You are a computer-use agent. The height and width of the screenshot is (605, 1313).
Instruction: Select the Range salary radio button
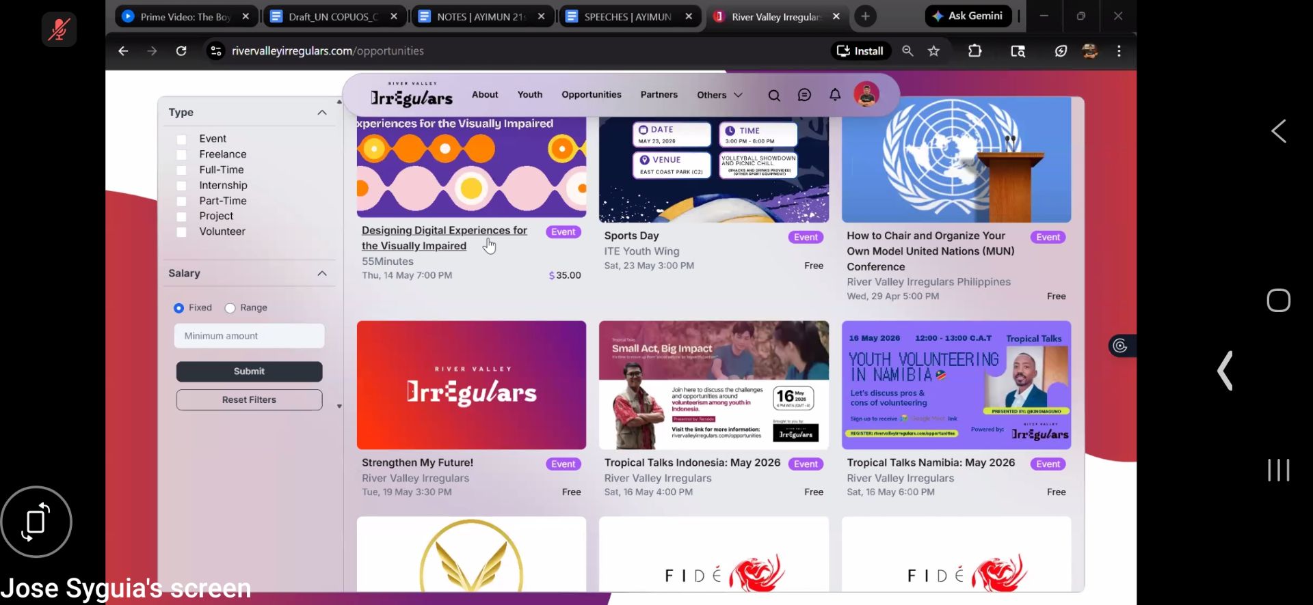(230, 308)
